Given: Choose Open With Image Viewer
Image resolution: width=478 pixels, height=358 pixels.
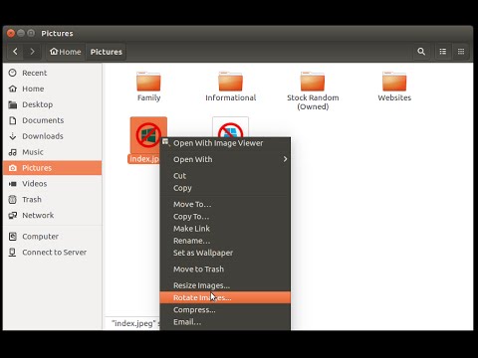Looking at the screenshot, I should point(225,143).
